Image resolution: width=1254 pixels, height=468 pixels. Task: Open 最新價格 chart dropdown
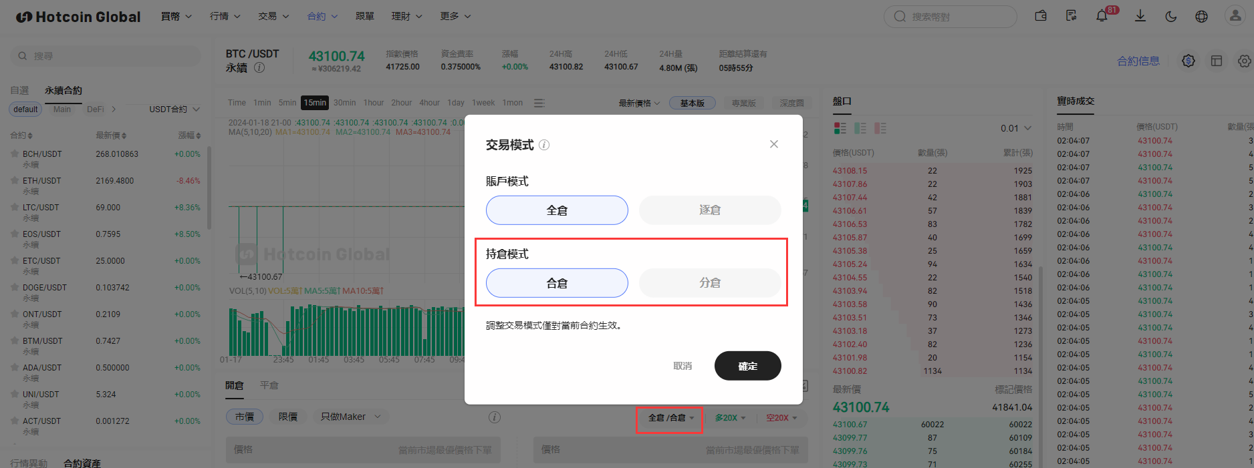click(639, 103)
